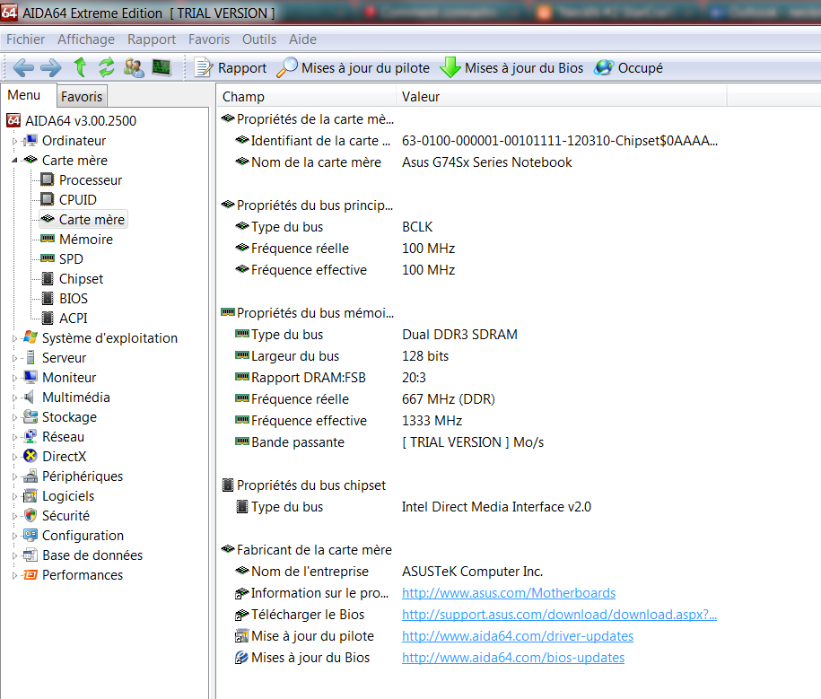Click the Valeur column header
Image resolution: width=821 pixels, height=699 pixels.
[562, 97]
